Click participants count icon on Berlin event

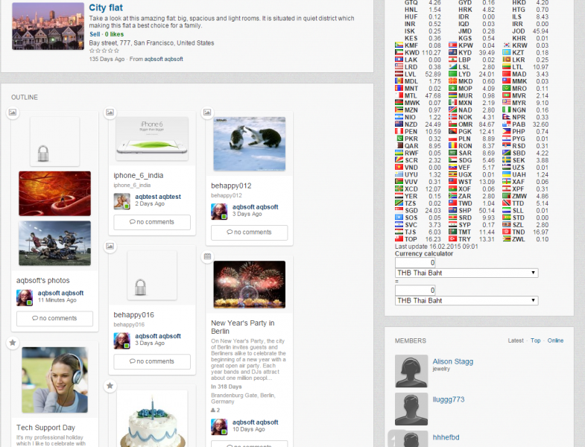213,410
